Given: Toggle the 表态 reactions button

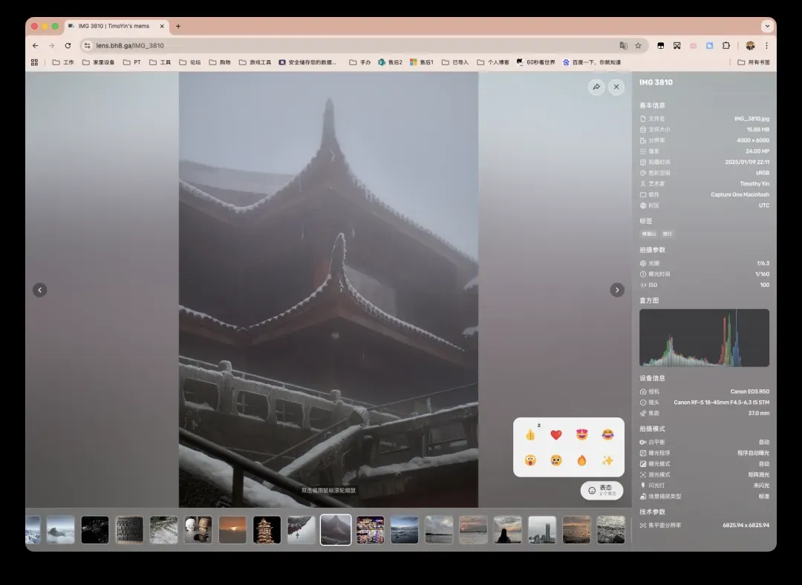Looking at the screenshot, I should click(601, 490).
